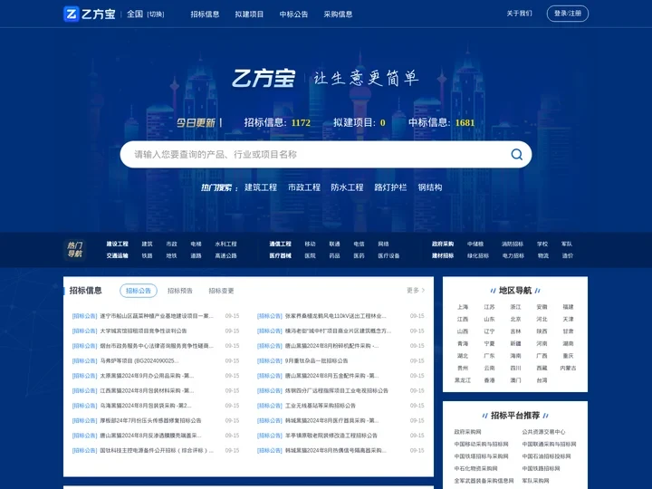Switch region via 全国 [切换]
The image size is (652, 489).
click(x=145, y=14)
